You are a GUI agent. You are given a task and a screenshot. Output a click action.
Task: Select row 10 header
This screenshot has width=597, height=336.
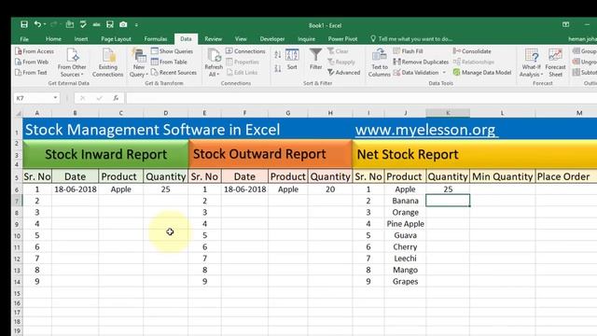17,236
